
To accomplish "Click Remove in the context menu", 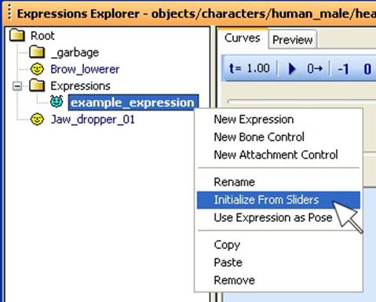I will 234,280.
